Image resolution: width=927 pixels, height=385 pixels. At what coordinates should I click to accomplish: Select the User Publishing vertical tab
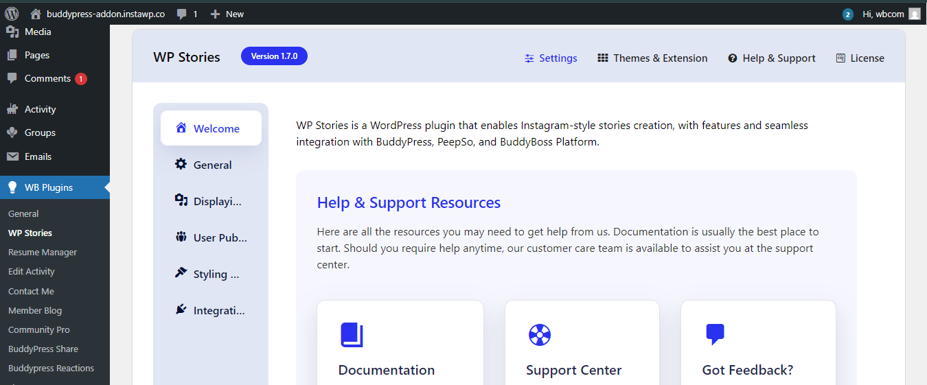[211, 237]
